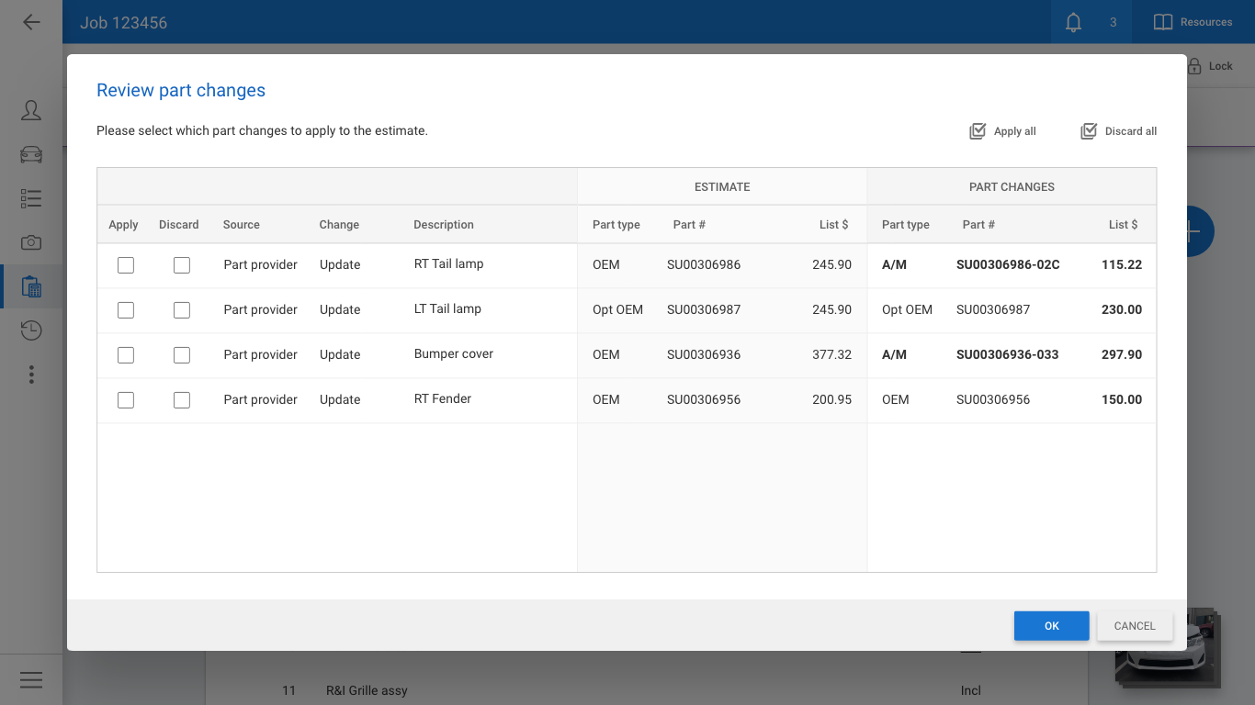
Task: Select Discard all option
Action: pyautogui.click(x=1118, y=131)
